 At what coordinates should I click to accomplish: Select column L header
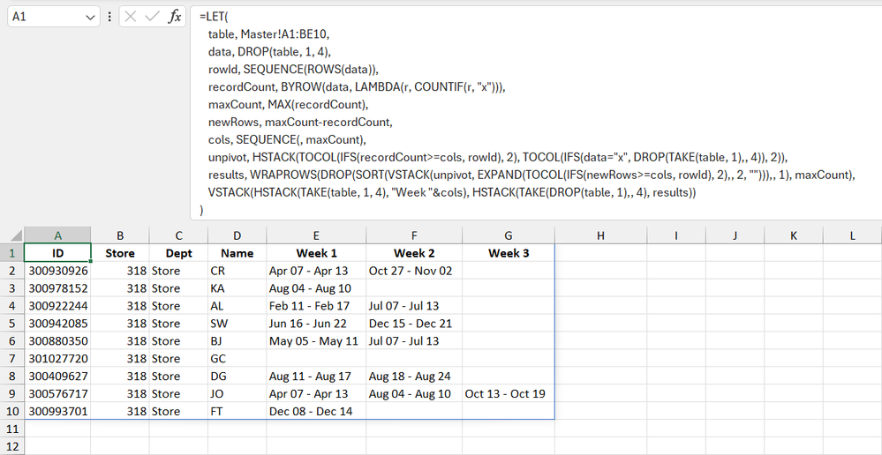click(x=852, y=236)
